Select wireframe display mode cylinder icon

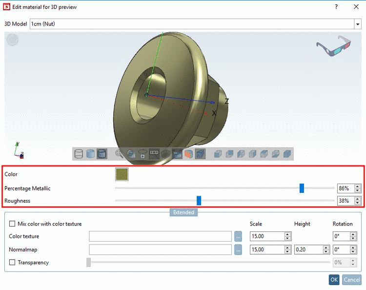pos(79,154)
